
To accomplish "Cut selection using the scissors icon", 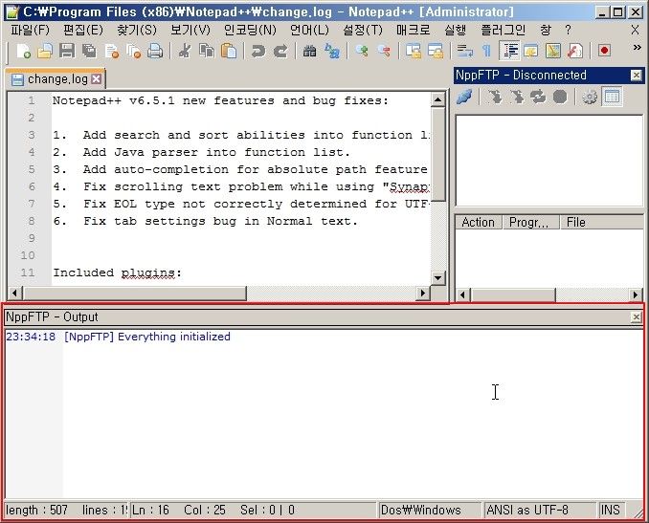I will pyautogui.click(x=185, y=51).
